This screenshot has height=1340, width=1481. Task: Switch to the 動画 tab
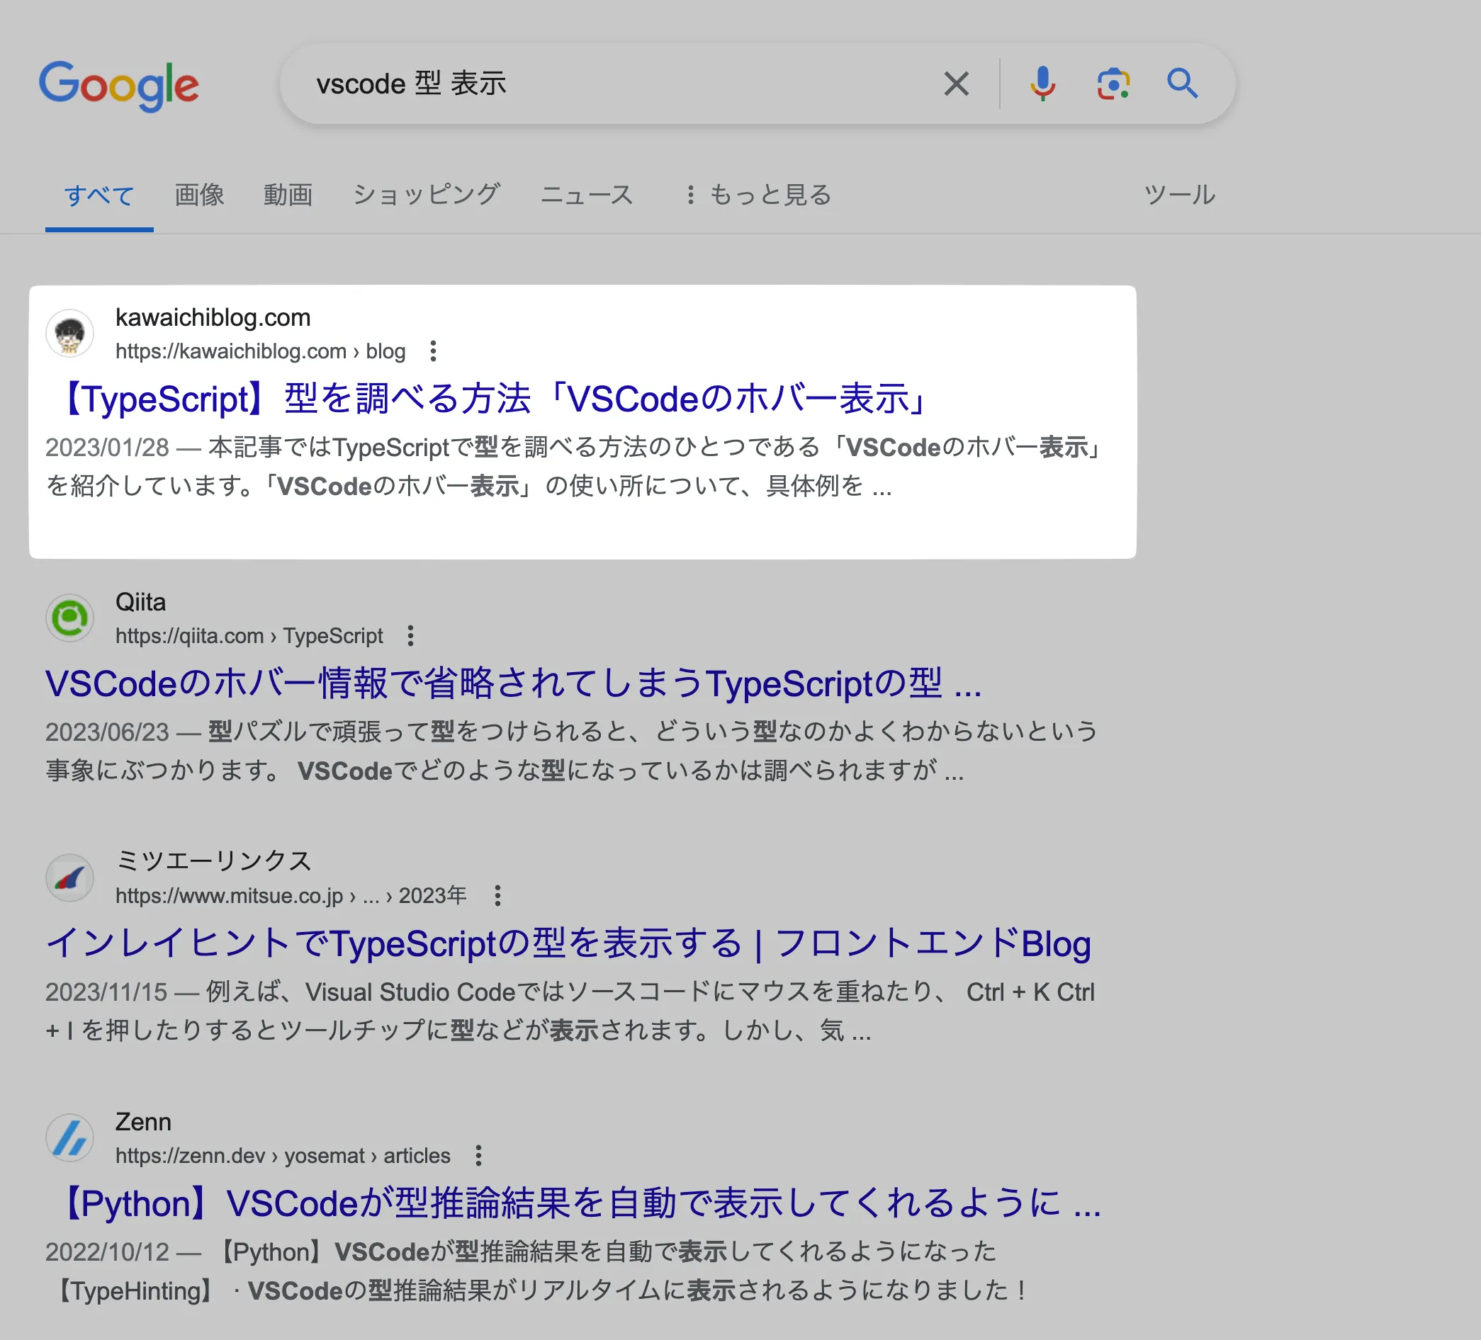(288, 195)
